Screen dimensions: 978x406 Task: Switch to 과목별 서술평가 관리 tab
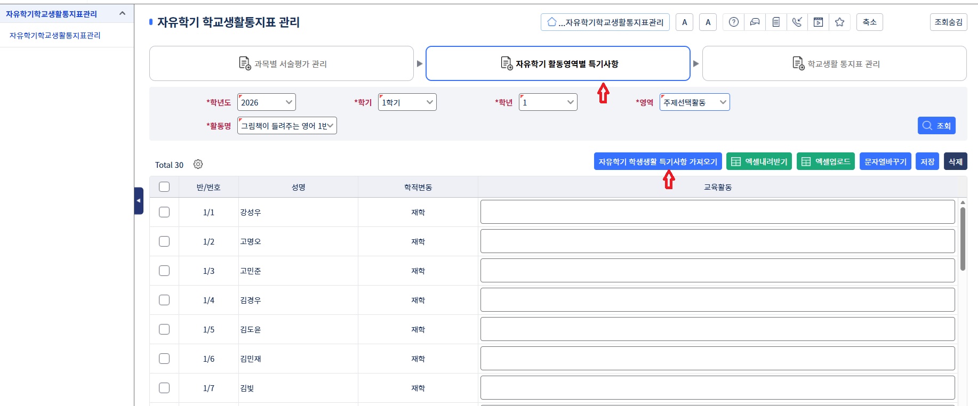282,63
